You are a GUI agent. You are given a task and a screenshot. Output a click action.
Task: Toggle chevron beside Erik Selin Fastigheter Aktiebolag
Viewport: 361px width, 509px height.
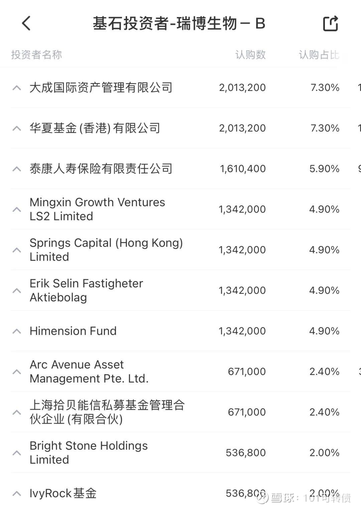(x=17, y=290)
